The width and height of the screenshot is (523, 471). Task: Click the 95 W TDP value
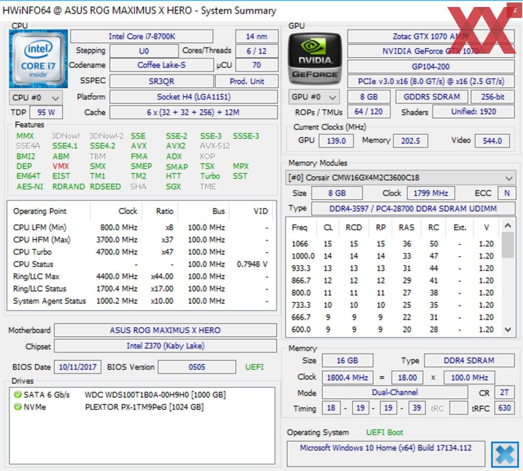46,112
